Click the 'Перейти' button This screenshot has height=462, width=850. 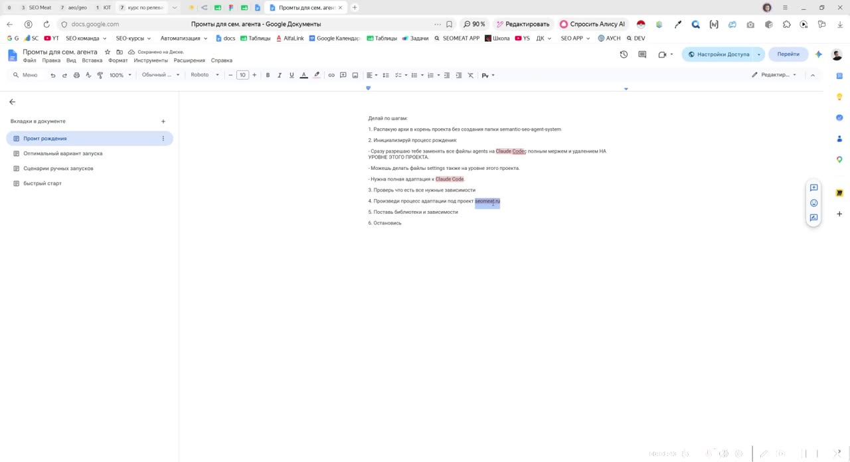click(788, 54)
